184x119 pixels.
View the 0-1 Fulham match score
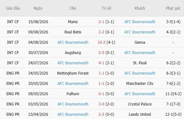point(101,94)
